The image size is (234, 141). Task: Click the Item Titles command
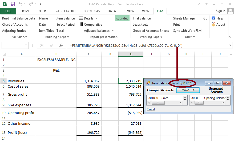[46, 31]
